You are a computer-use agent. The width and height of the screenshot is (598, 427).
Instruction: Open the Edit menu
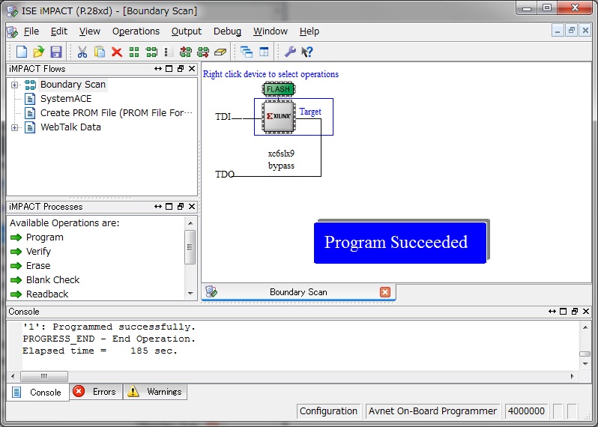[59, 31]
